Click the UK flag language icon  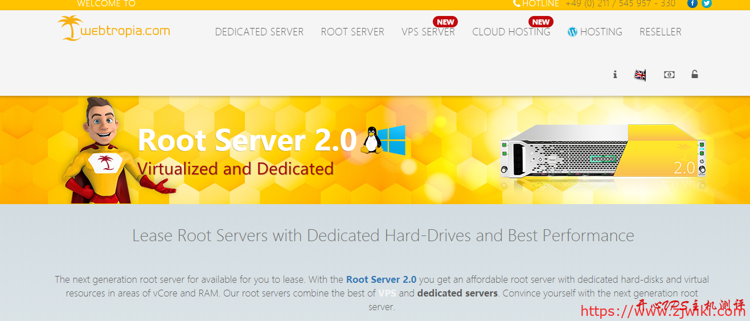(641, 75)
